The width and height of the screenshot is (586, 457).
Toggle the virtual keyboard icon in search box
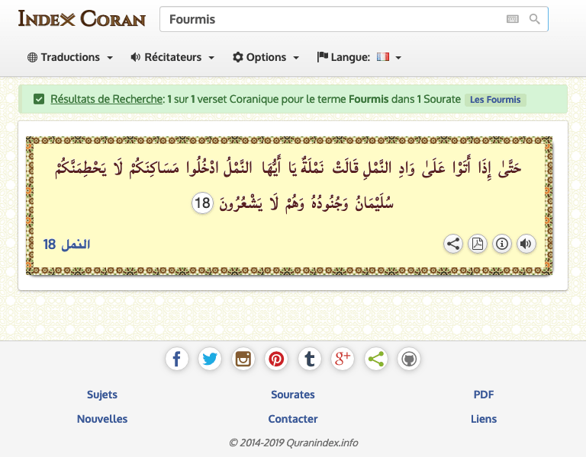click(512, 20)
